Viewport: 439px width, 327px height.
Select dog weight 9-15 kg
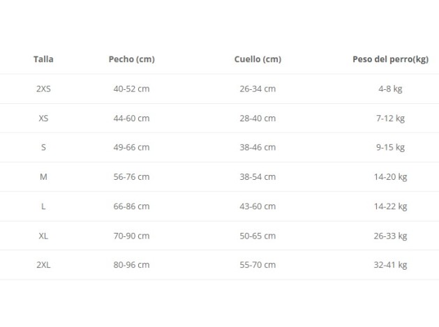point(390,147)
